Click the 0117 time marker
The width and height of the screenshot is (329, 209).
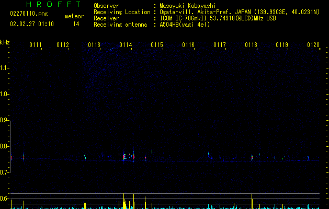coord(220,45)
